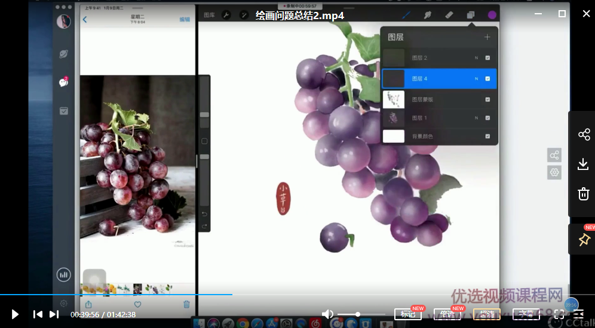Screen dimensions: 595x328
Task: Click the undo arrow on Procreate sidebar
Action: coord(204,214)
